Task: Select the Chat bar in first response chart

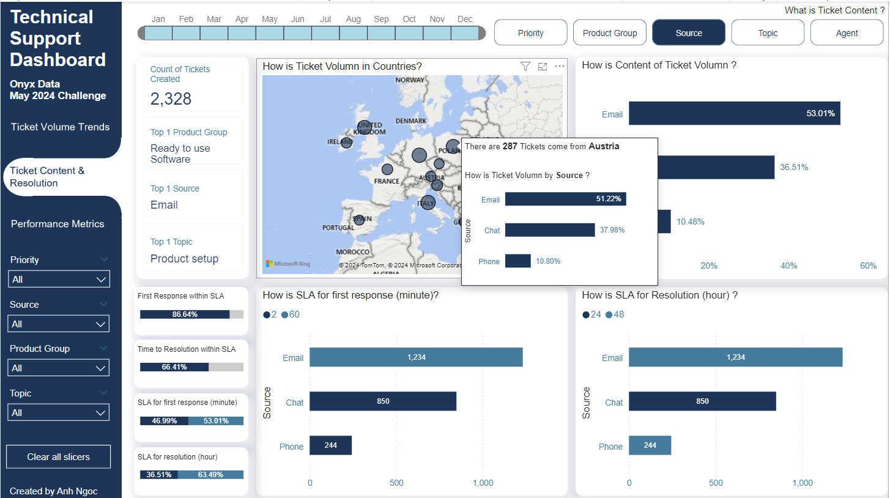Action: pos(382,401)
